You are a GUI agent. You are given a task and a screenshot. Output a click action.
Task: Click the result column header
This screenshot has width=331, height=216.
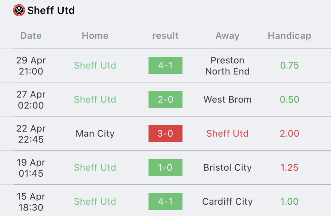pos(165,36)
